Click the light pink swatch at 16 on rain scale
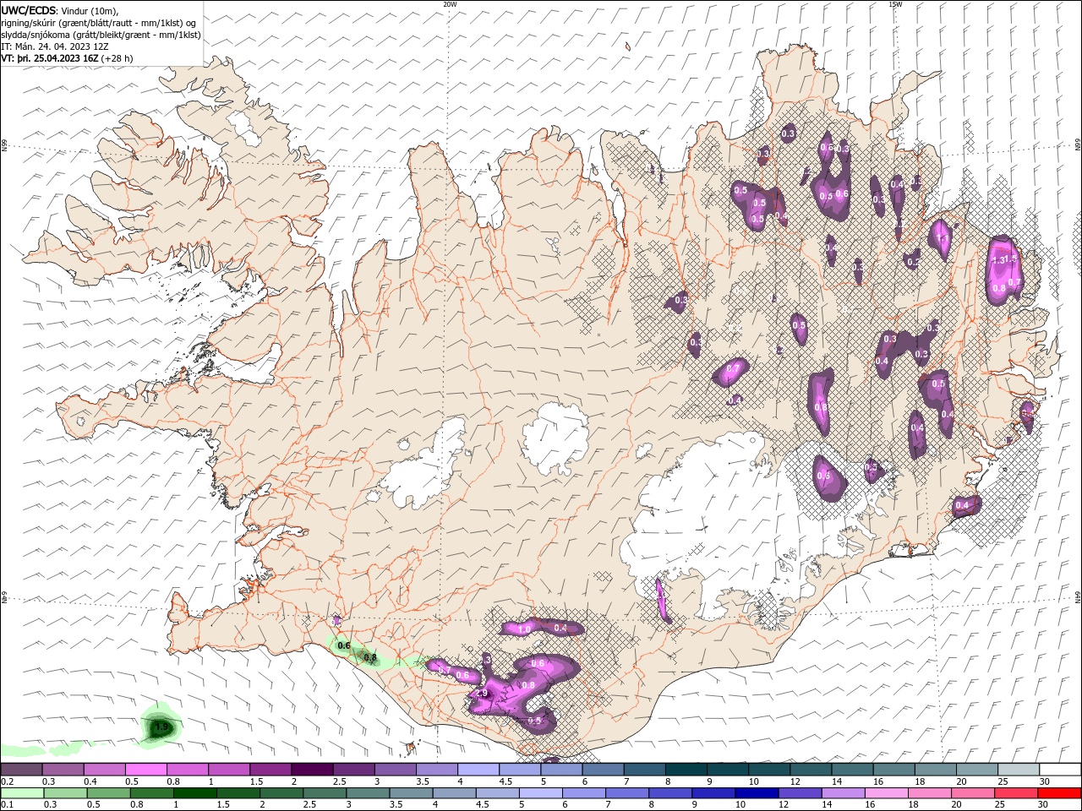Image resolution: width=1082 pixels, height=811 pixels. point(885,792)
